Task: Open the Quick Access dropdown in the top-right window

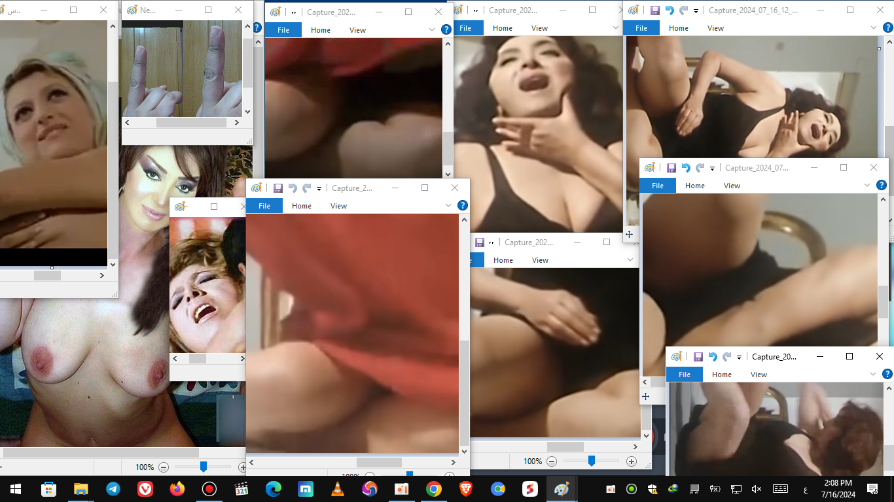Action: [x=695, y=10]
